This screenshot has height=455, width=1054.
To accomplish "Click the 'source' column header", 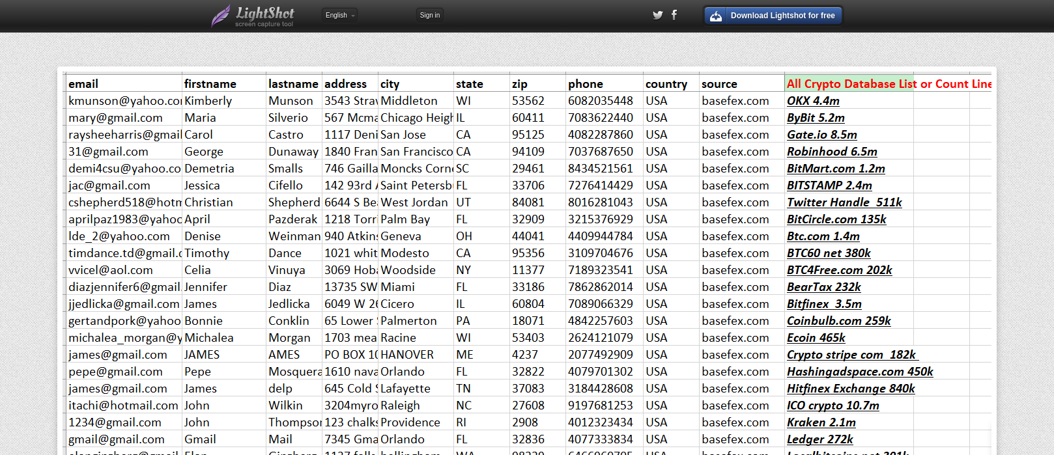I will [x=742, y=84].
